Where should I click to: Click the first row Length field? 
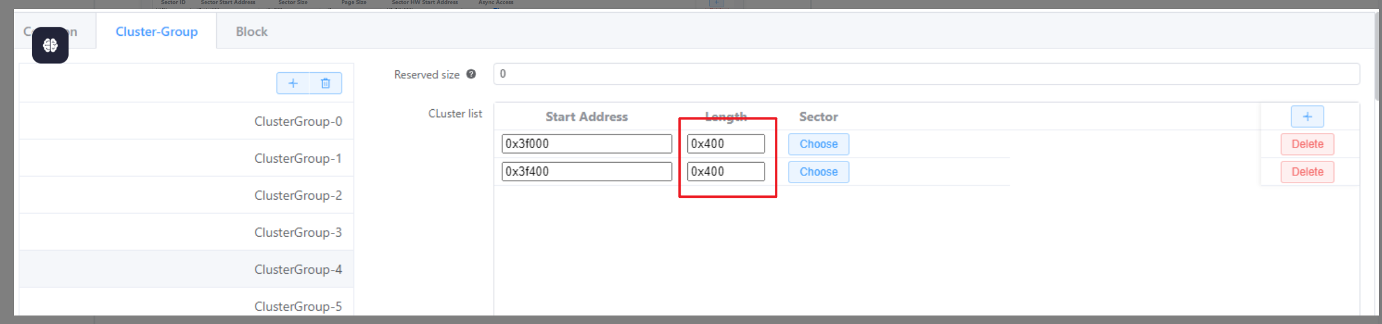point(726,144)
